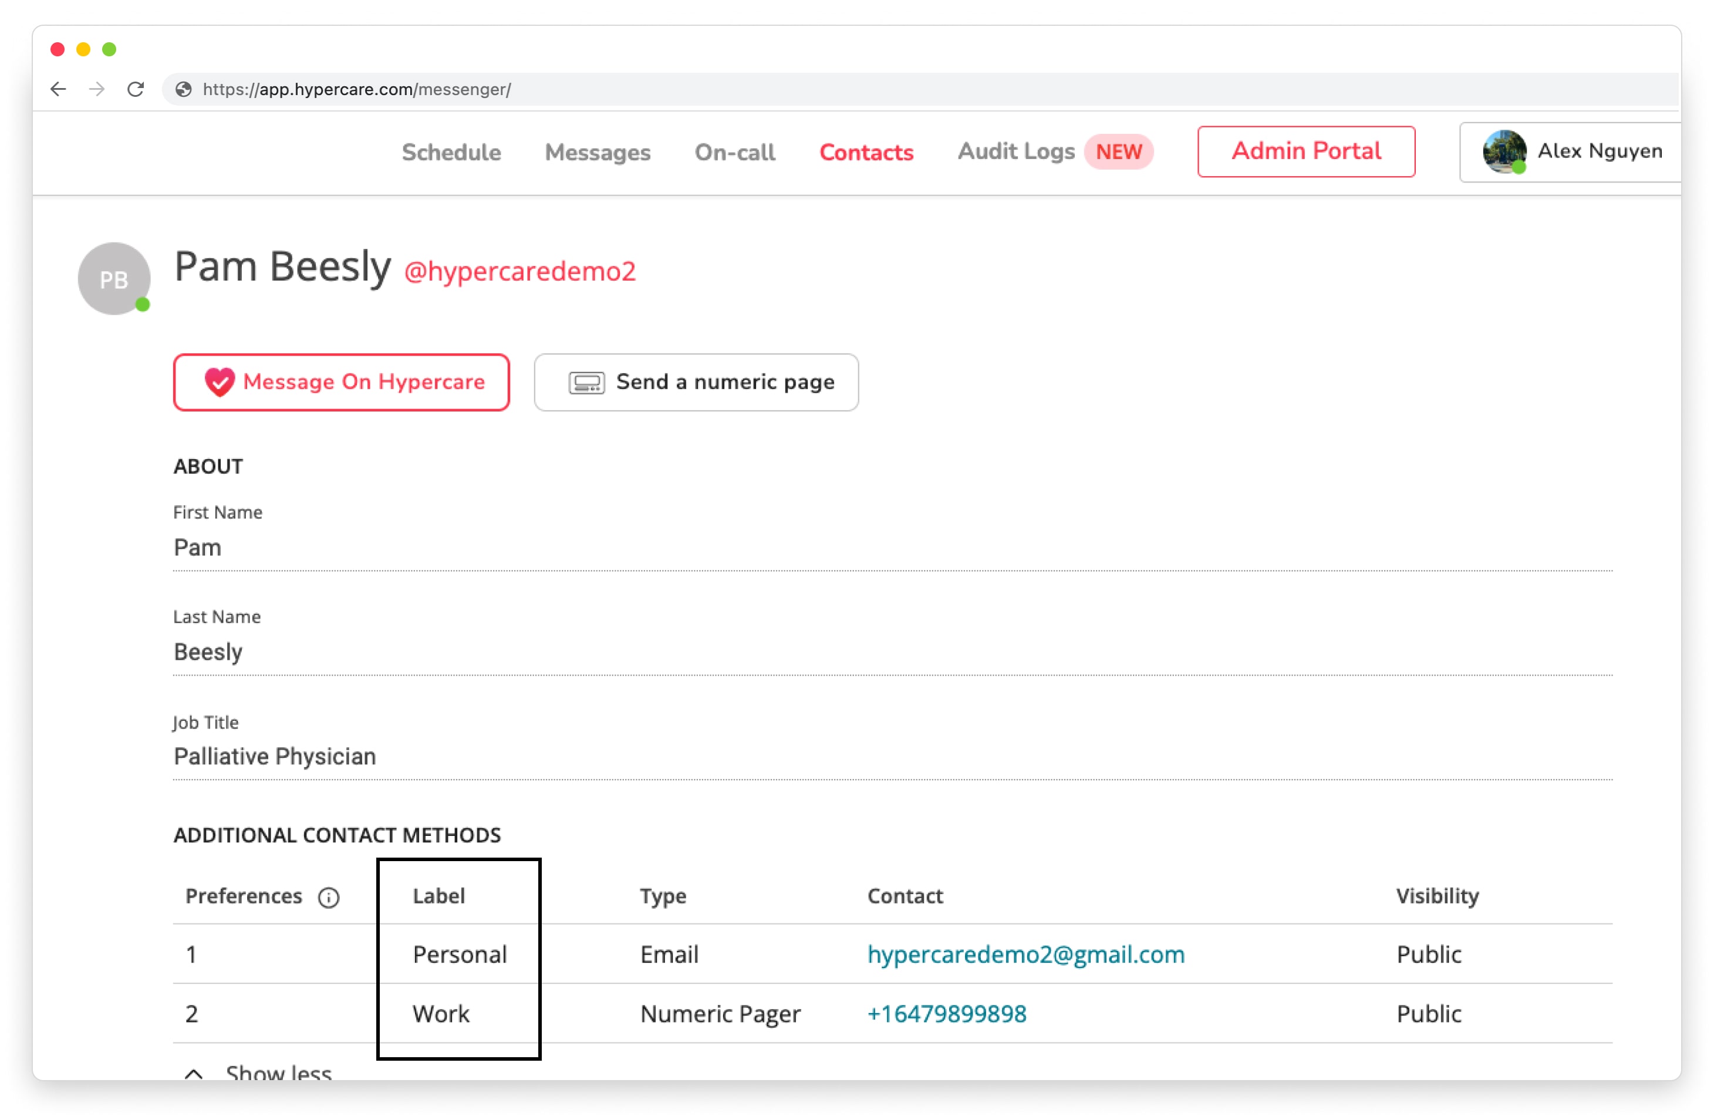Click the Personal label cell
The image size is (1714, 1120).
460,954
